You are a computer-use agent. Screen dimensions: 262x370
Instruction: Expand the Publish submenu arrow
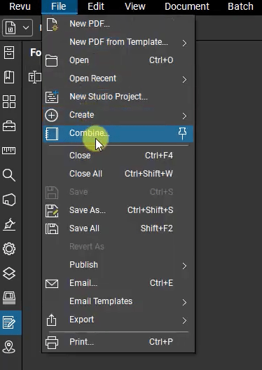[184, 266]
